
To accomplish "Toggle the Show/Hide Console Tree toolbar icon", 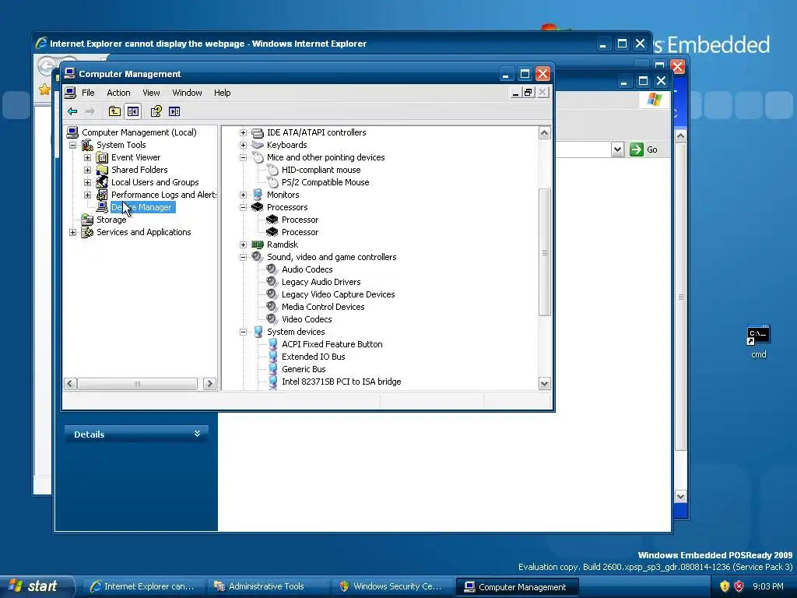I will pos(132,111).
